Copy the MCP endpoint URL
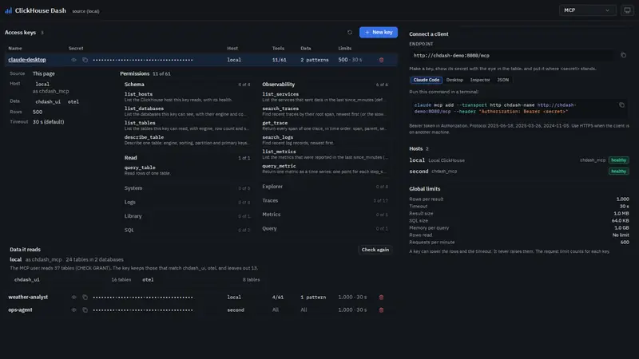 pyautogui.click(x=623, y=55)
